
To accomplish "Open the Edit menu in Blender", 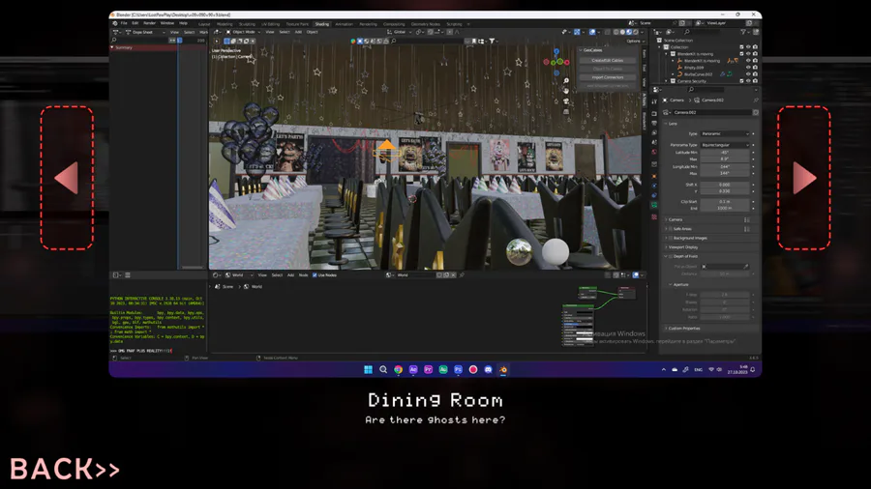I will tap(135, 23).
